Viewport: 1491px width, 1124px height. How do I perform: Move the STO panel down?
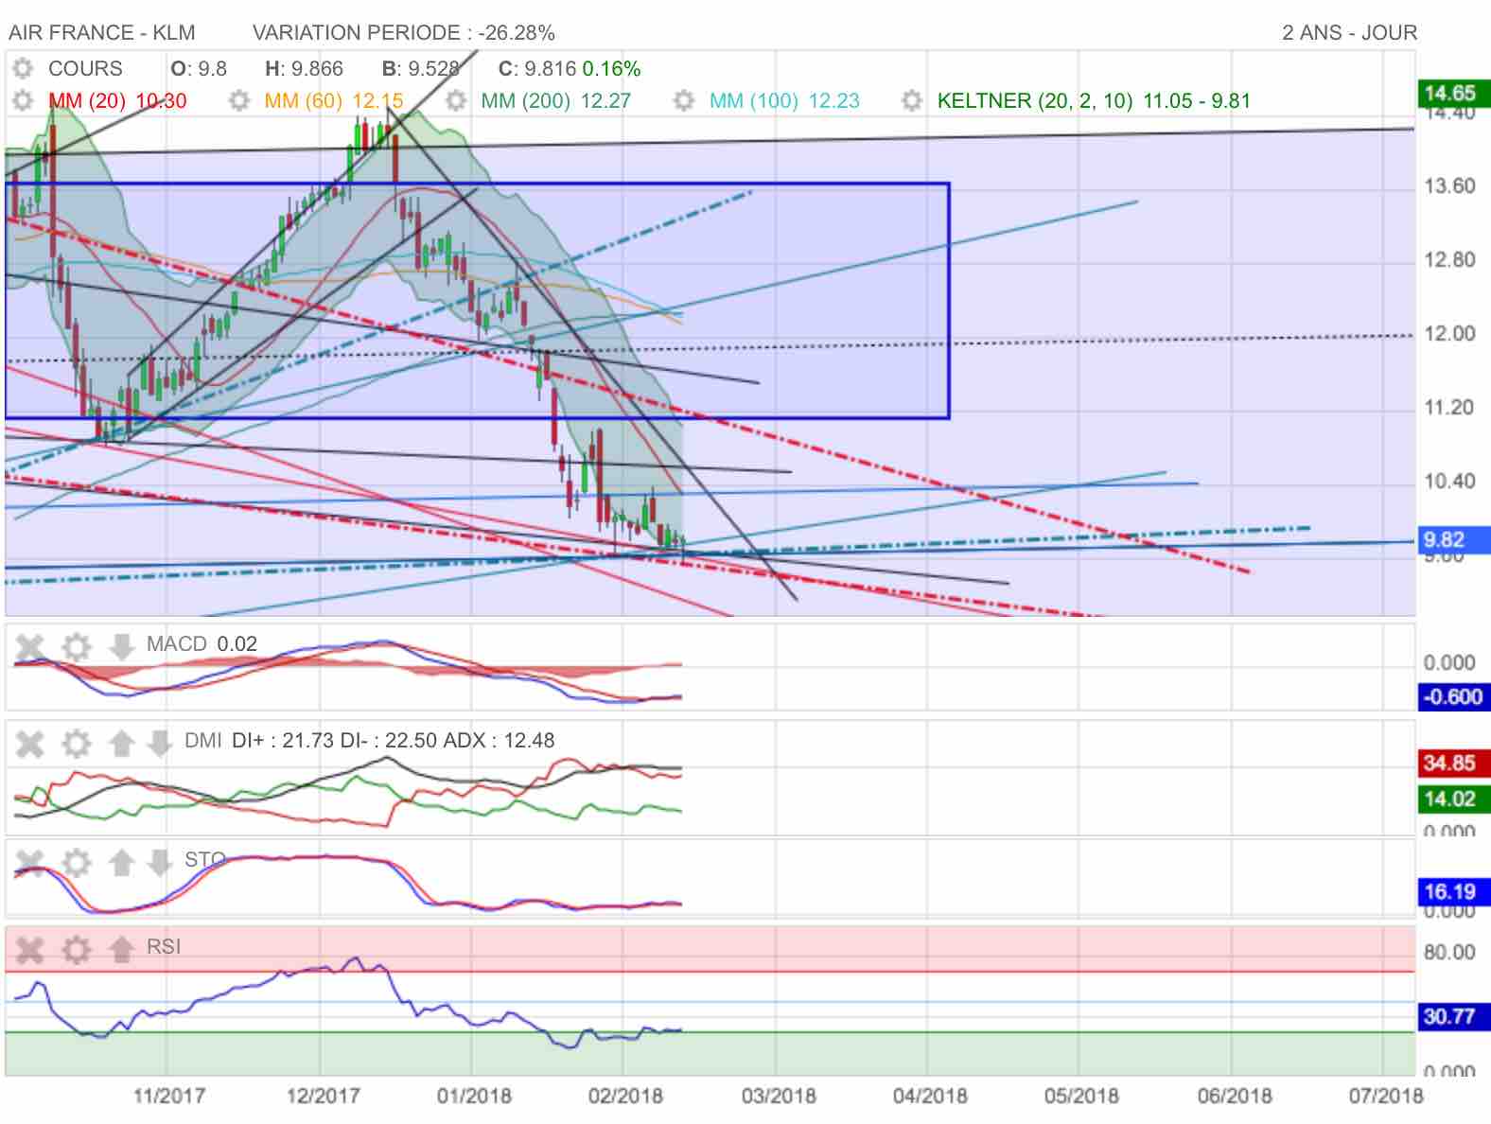160,863
